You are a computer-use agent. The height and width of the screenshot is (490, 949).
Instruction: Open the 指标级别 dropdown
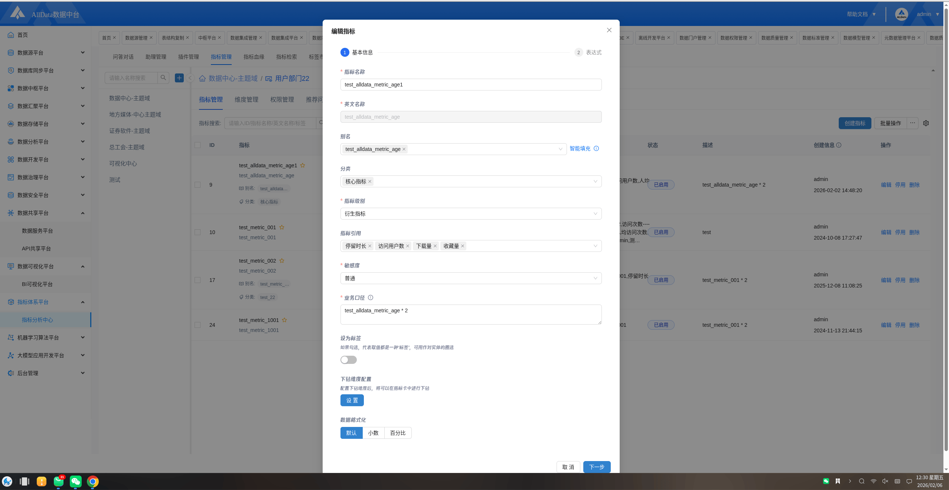[x=470, y=214]
